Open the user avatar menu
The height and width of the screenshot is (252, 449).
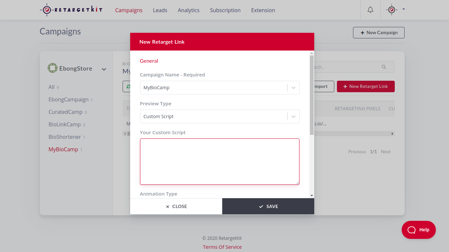[x=391, y=10]
